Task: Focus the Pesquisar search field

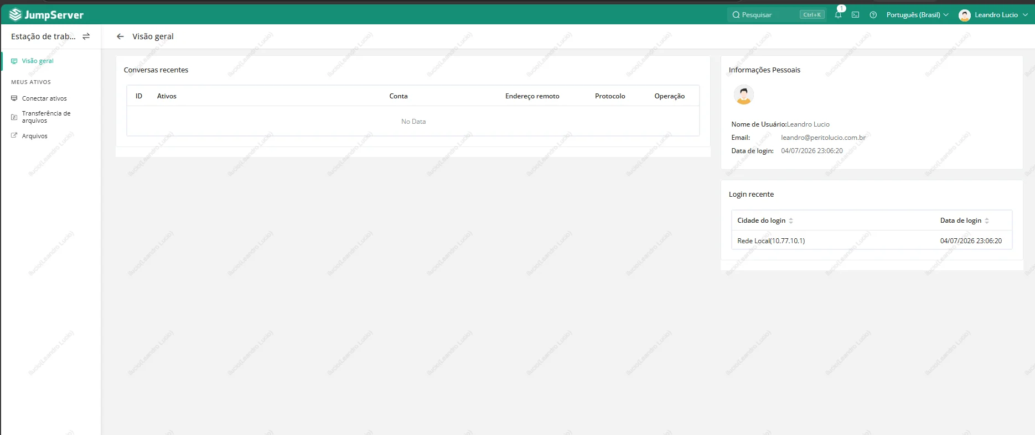Action: [777, 15]
